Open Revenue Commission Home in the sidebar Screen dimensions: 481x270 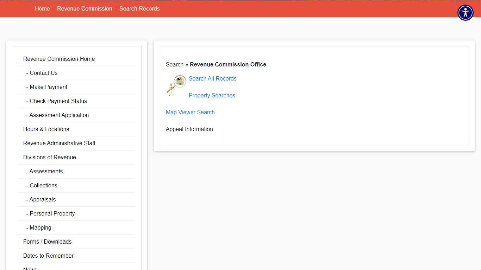(x=77, y=59)
